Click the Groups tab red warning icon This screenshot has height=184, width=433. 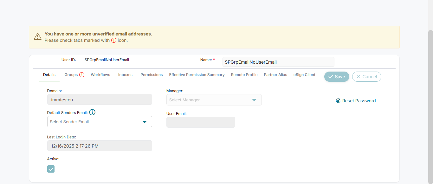[x=82, y=75]
